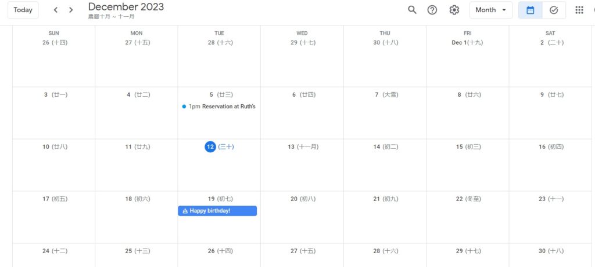Screen dimensions: 595x267
Task: Go to previous month arrow
Action: [56, 10]
